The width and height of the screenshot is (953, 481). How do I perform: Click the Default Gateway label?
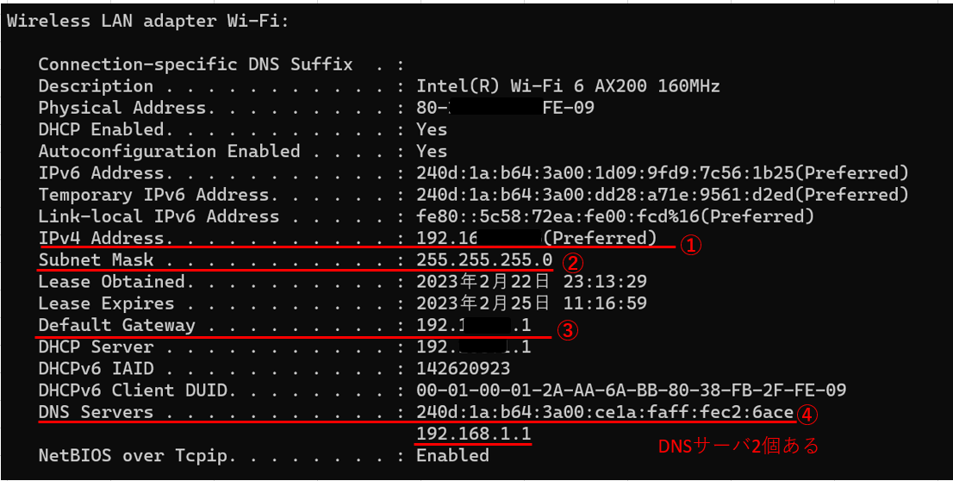coord(116,325)
